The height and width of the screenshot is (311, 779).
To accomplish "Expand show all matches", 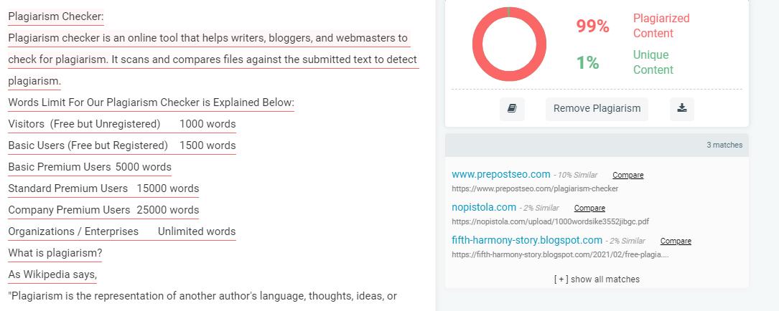I will click(597, 279).
